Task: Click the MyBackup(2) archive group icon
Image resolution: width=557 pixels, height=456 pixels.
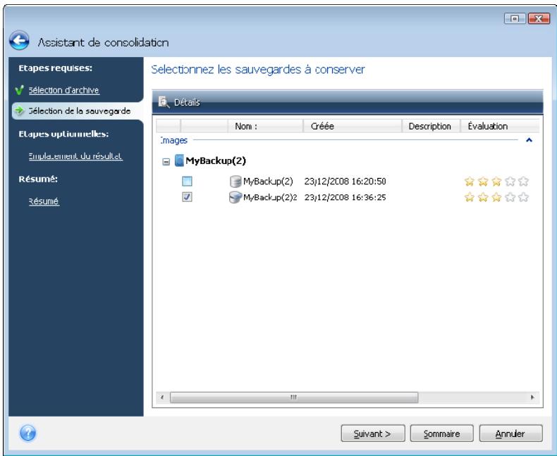Action: 179,160
